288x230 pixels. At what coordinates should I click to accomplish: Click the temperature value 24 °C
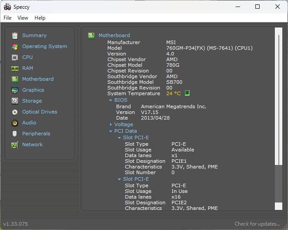click(173, 93)
